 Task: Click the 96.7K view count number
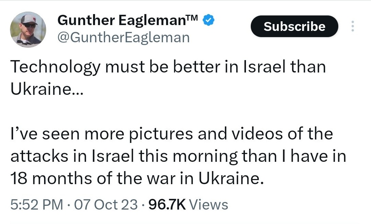point(167,204)
